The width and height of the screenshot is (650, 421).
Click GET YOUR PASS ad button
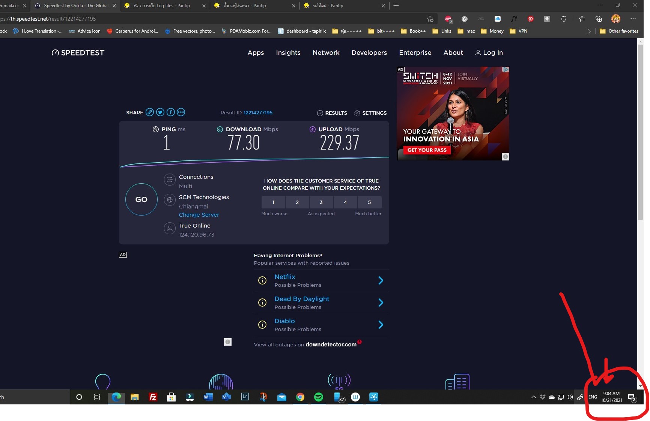(x=427, y=150)
